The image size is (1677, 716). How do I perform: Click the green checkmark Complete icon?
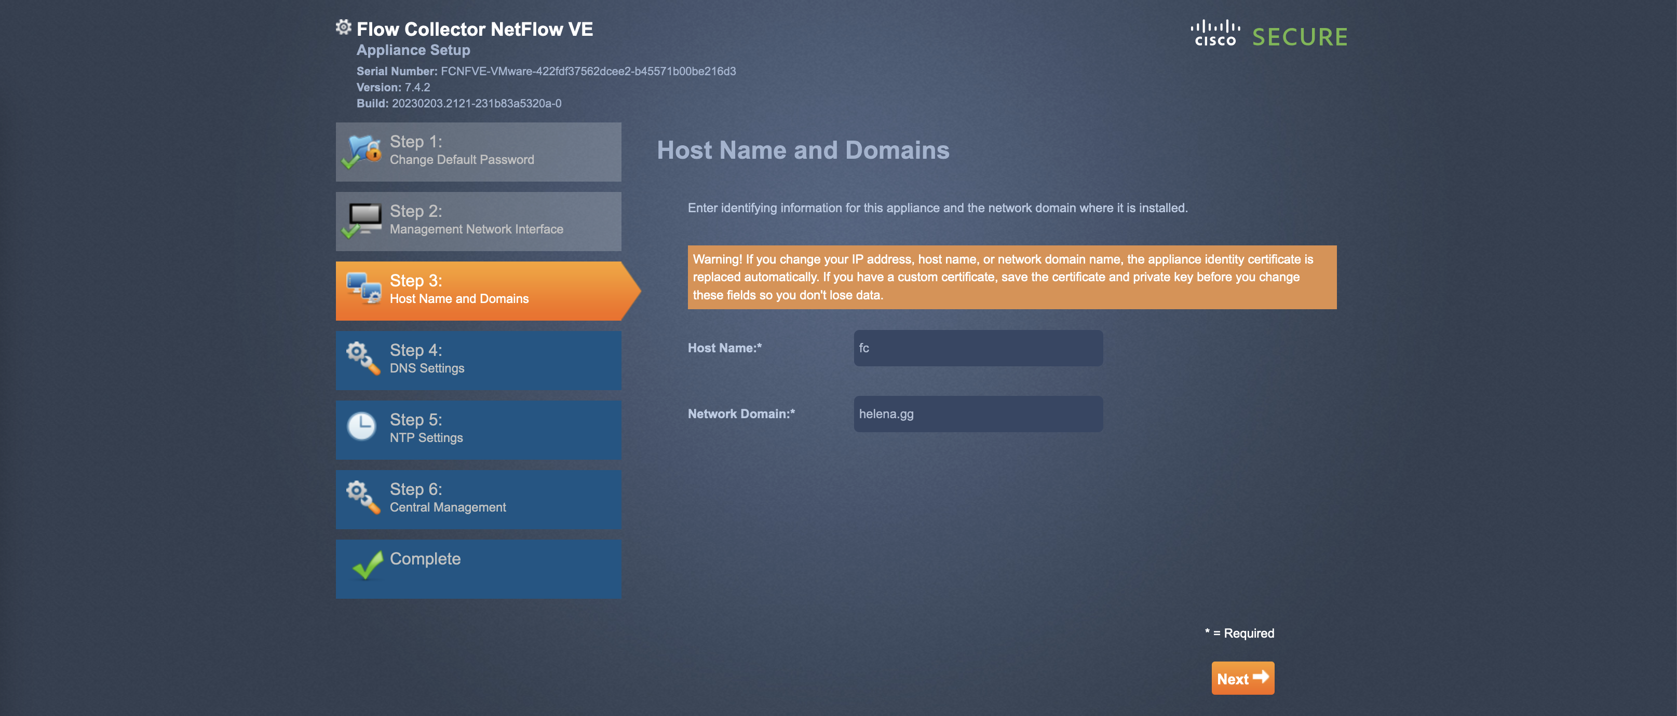367,565
